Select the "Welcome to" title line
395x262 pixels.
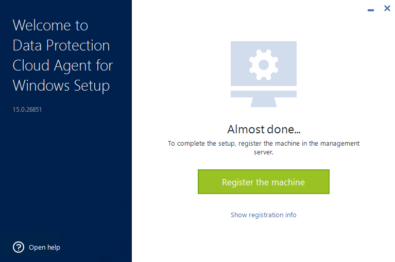[50, 25]
